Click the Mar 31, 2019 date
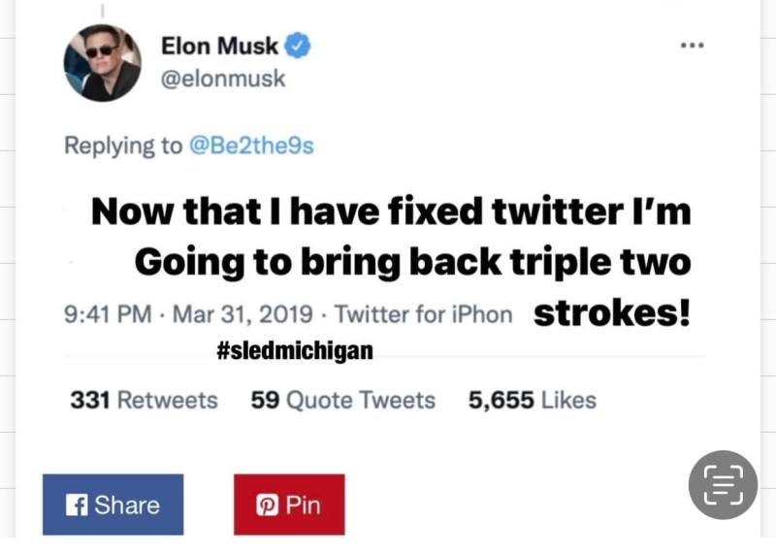Image resolution: width=776 pixels, height=556 pixels. pos(242,314)
